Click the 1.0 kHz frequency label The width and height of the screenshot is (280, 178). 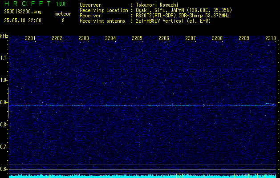(x=4, y=81)
